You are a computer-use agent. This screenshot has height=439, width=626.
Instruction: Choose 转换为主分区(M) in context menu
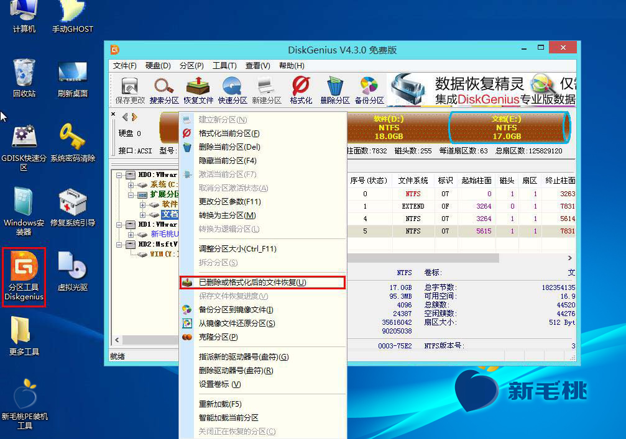pyautogui.click(x=262, y=215)
